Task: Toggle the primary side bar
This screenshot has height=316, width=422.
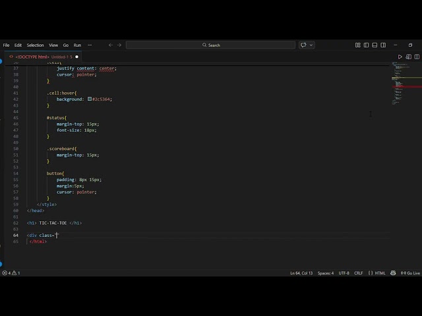Action: click(367, 45)
